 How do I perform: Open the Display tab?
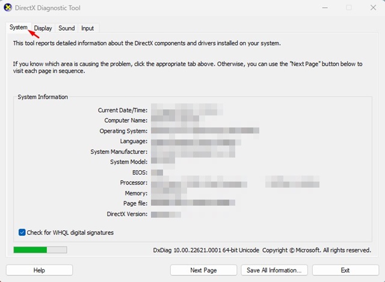tap(43, 28)
